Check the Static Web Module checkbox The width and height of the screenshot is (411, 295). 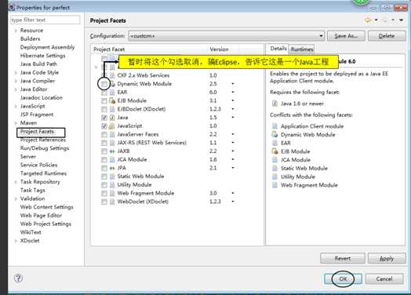tap(104, 177)
